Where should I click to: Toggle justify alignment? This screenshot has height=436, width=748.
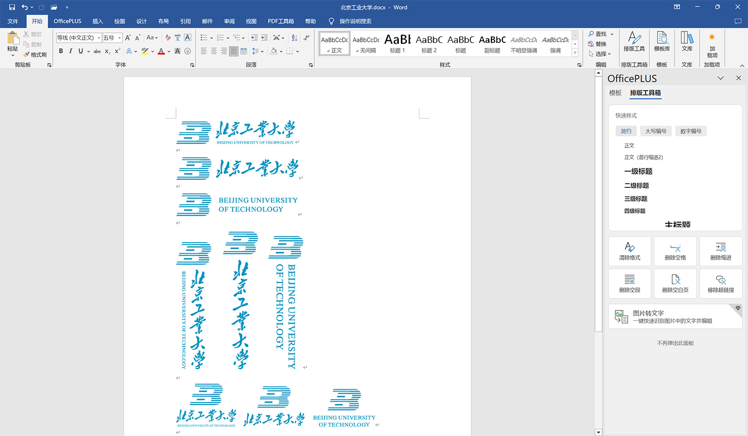233,51
